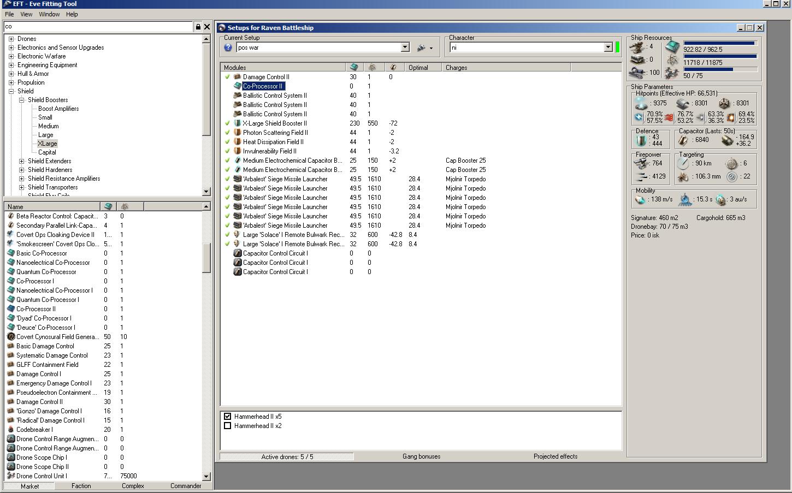
Task: Click the CPU icon in Ship Resources
Action: tap(672, 47)
